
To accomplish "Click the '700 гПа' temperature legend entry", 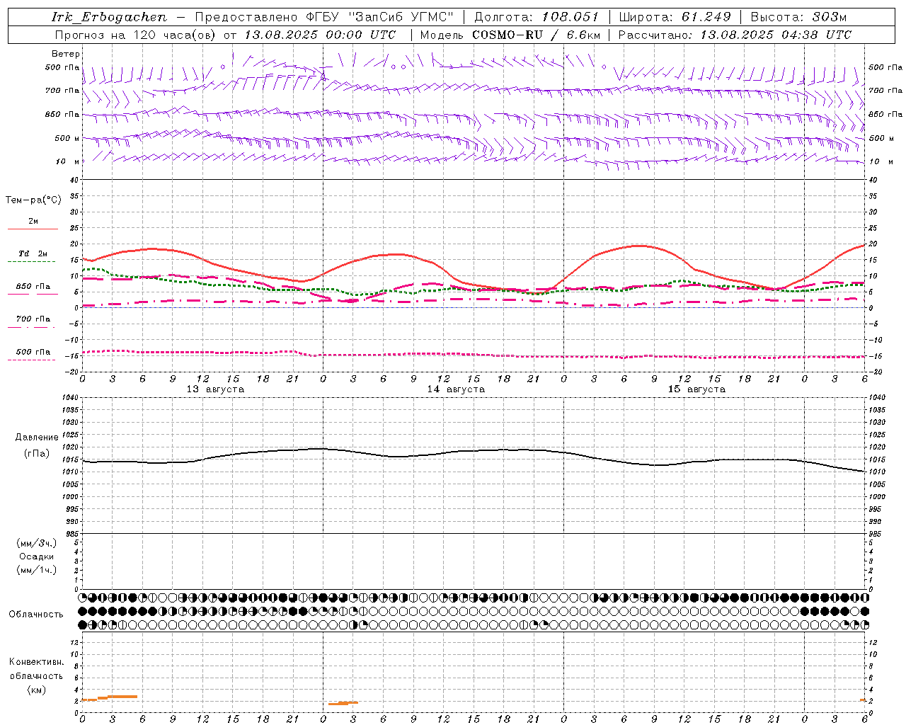I will [x=33, y=319].
